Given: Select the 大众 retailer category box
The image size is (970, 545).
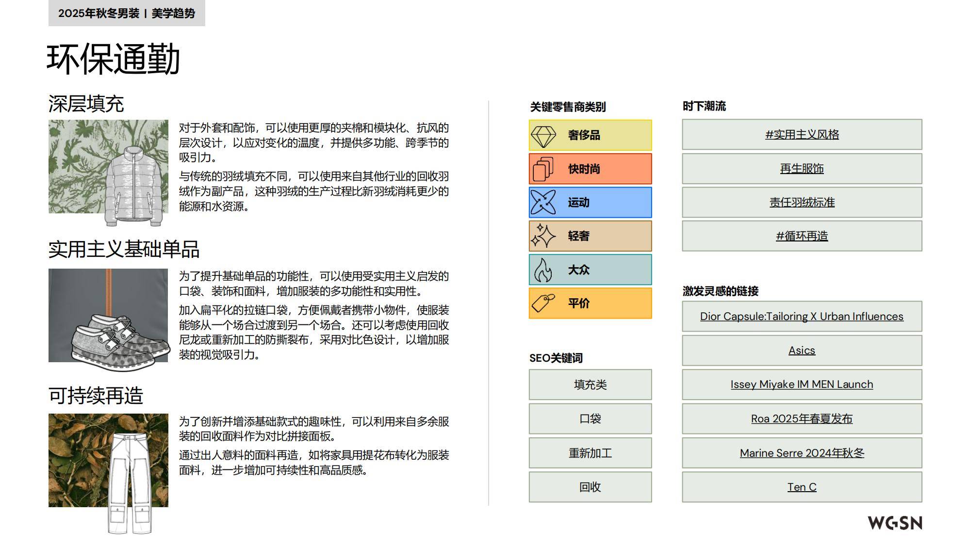Looking at the screenshot, I should click(590, 270).
